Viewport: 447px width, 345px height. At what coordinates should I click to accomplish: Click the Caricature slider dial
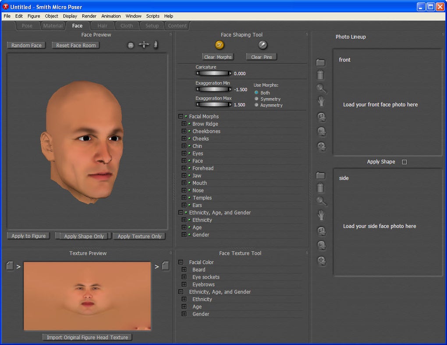pyautogui.click(x=213, y=73)
